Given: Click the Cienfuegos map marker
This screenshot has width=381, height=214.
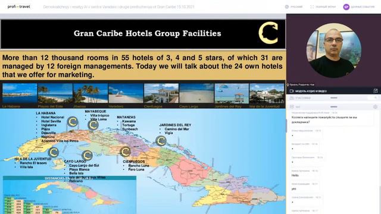Looking at the screenshot, I should click(x=126, y=152).
